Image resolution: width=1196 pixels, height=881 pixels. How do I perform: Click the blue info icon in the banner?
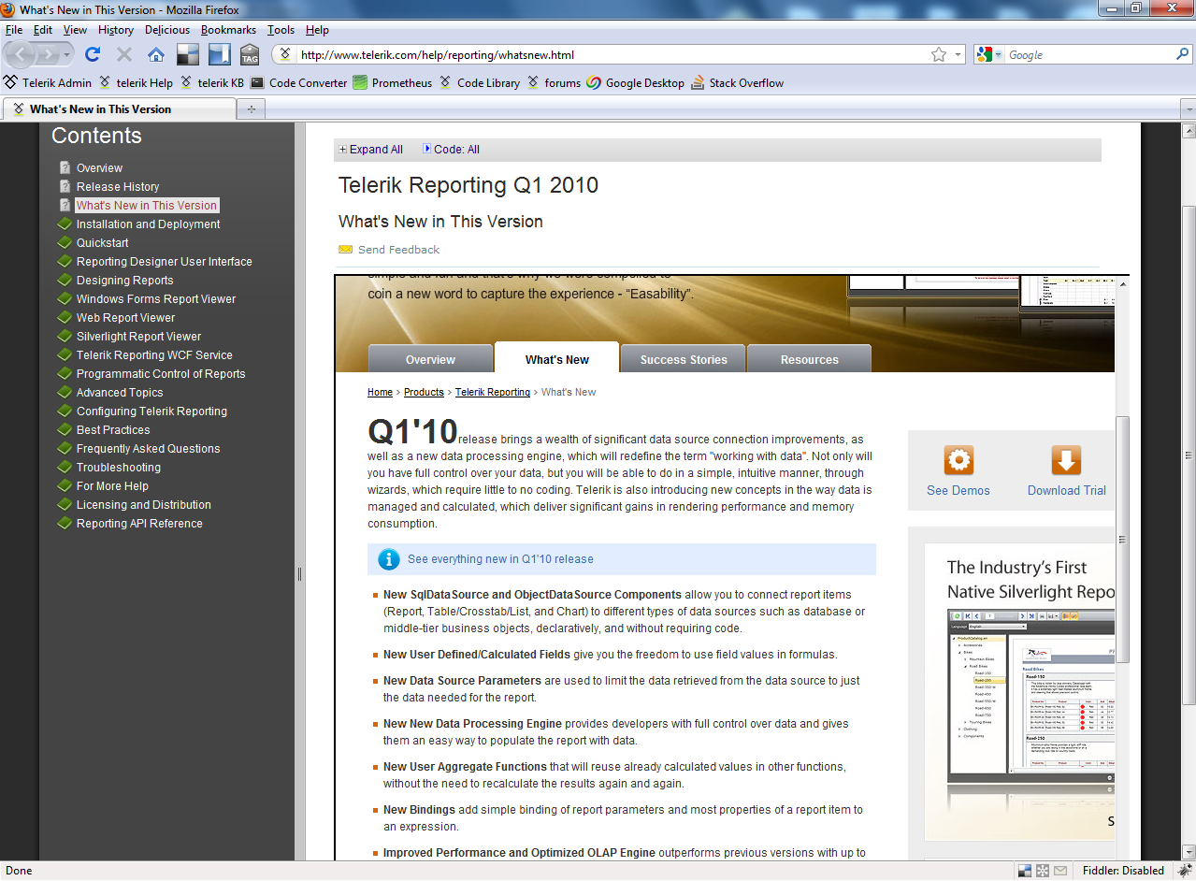[x=389, y=559]
